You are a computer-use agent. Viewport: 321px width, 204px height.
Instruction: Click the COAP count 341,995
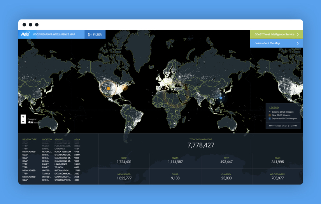pos(277,162)
